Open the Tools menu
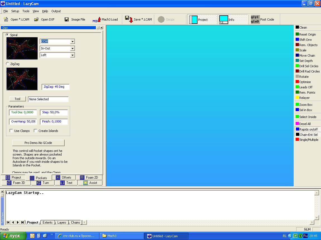The image size is (321, 240). point(26,11)
